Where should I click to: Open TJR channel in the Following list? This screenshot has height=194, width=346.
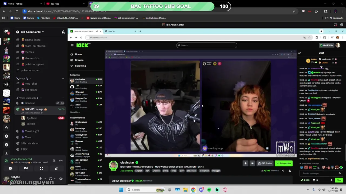[x=86, y=87]
